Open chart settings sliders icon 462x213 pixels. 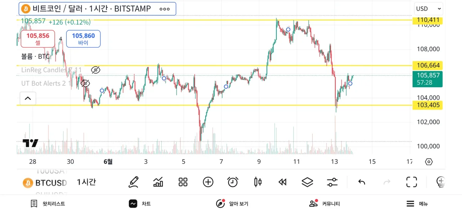click(x=332, y=182)
